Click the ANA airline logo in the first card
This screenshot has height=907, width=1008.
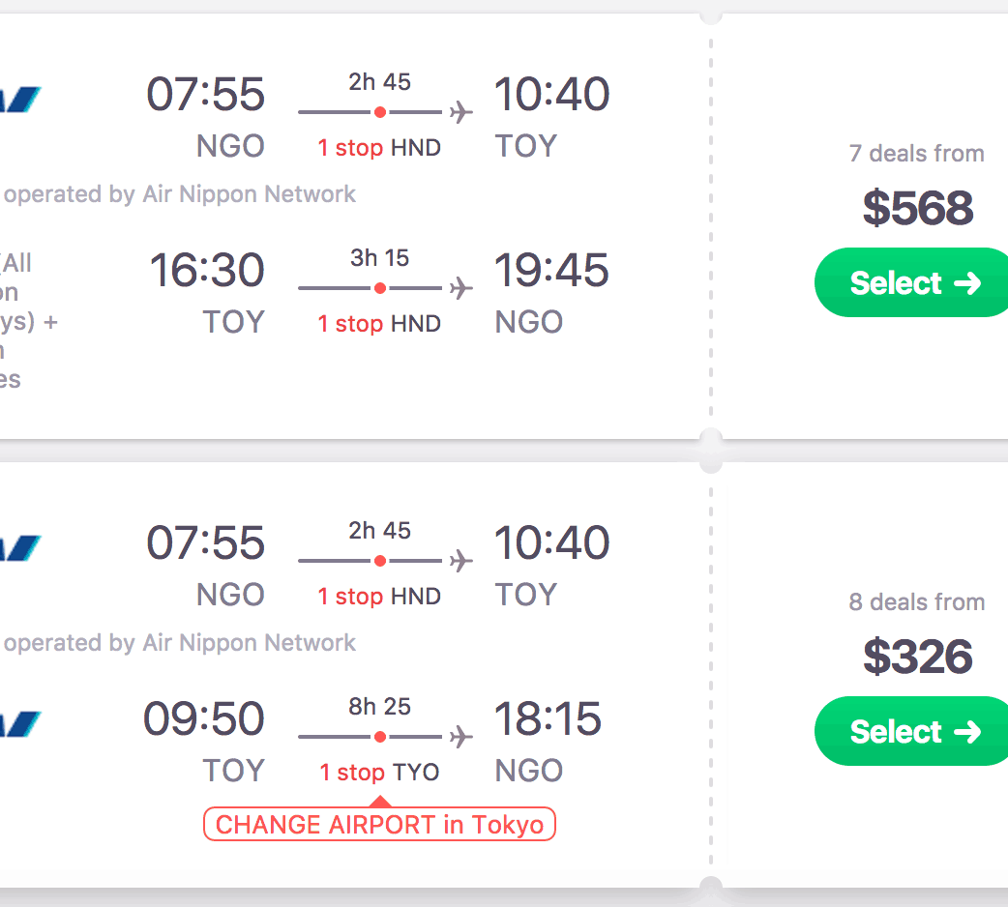click(x=19, y=99)
